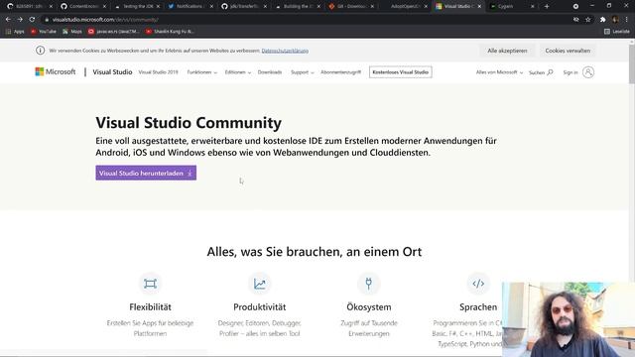Go back with the browser back arrow
Viewport: 635px width, 357px height.
pos(8,20)
